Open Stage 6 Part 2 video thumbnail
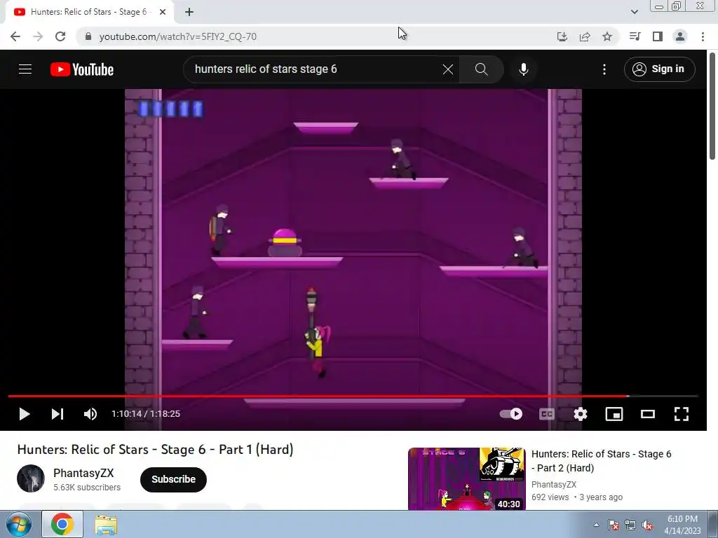 click(x=466, y=479)
